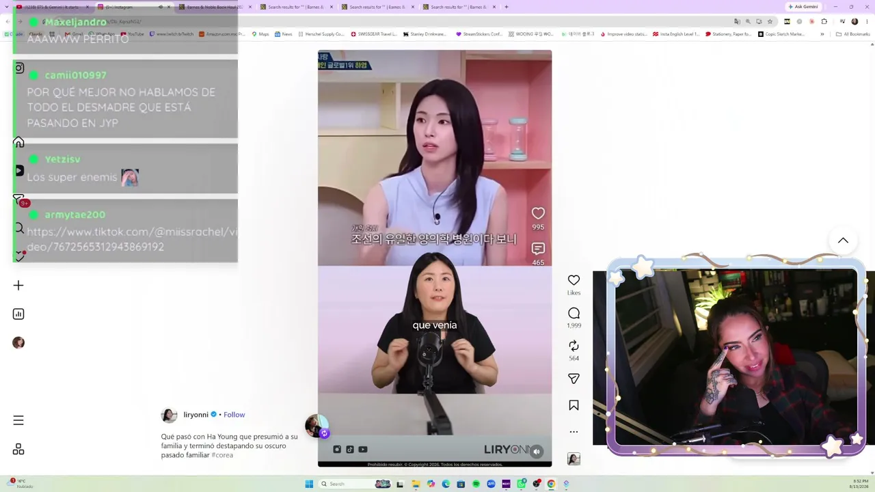875x492 pixels.
Task: Open WhatsApp from the taskbar
Action: pos(521,484)
